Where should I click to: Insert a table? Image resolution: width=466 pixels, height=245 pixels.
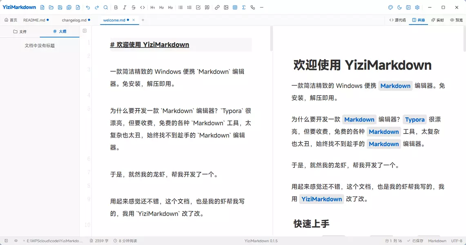click(x=235, y=7)
